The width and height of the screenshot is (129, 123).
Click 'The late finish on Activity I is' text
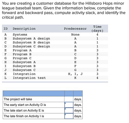click(x=24, y=116)
